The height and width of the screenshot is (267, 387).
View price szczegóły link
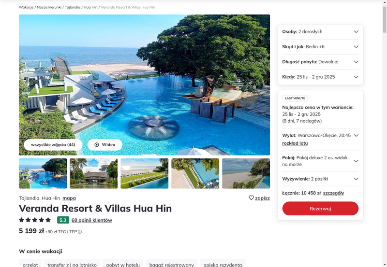tap(333, 193)
